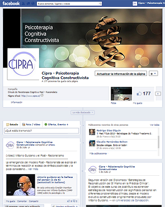Click Rodrigo Díaz Olguín's name link
The image size is (165, 207).
(109, 130)
